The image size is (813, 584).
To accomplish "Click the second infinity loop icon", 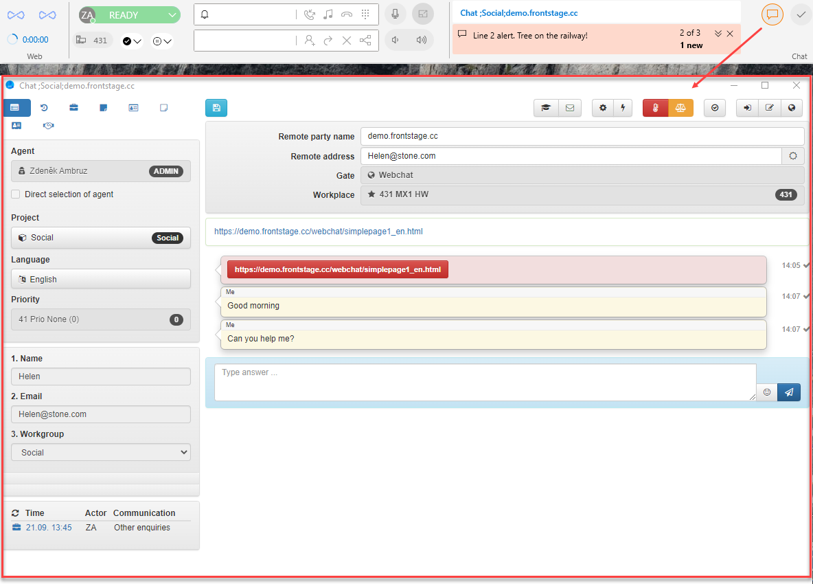I will point(47,15).
